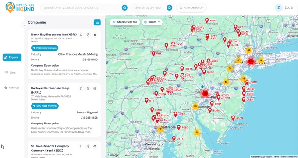Click the 4.90 miles from you badge
Image resolution: width=298 pixels, height=158 pixels.
(x=45, y=106)
